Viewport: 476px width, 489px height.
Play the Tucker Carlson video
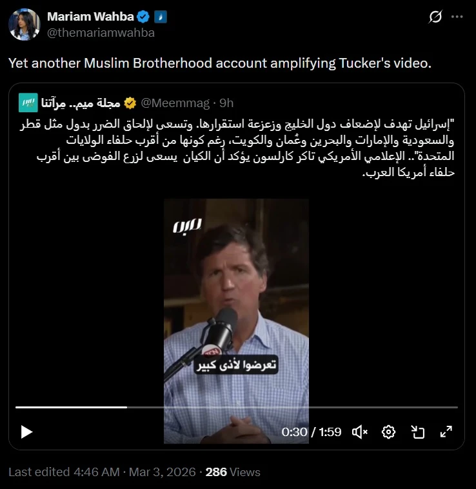coord(26,432)
